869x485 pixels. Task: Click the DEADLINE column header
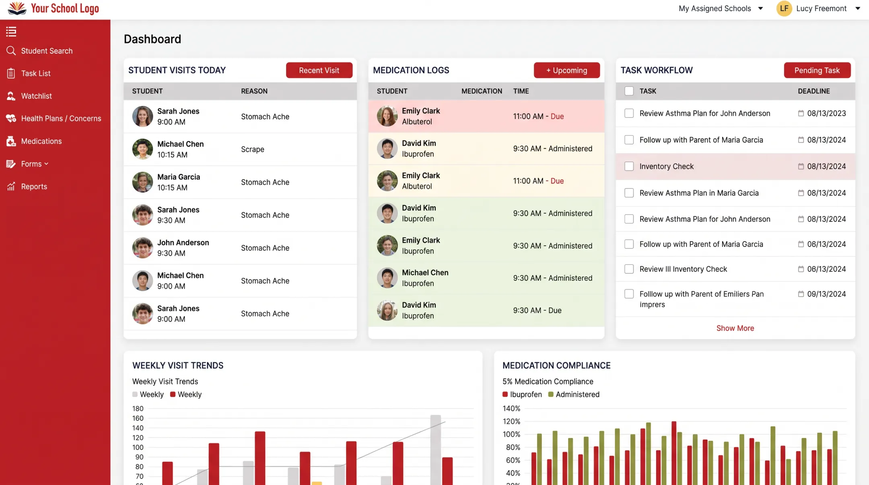(x=813, y=91)
